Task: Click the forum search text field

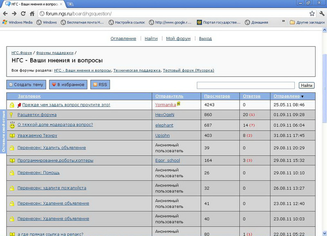Action: [246, 85]
